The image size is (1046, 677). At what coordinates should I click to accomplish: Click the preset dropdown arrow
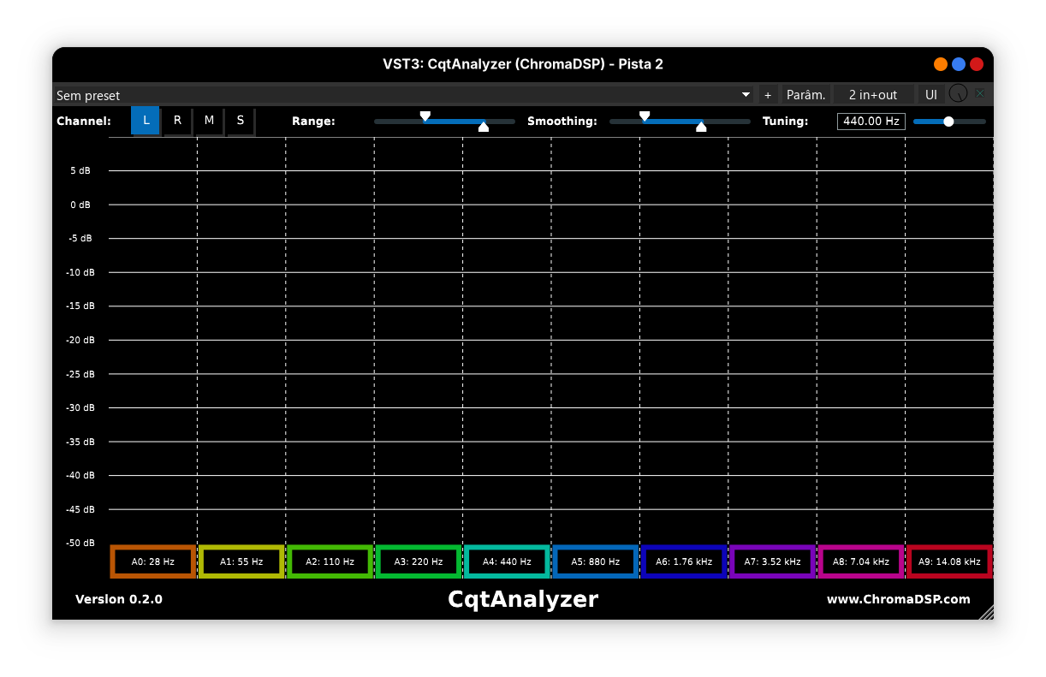tap(744, 95)
